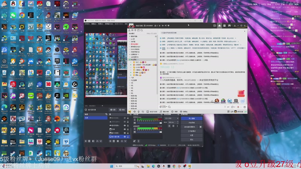Open the WeChat desktop shortcut

point(13,16)
